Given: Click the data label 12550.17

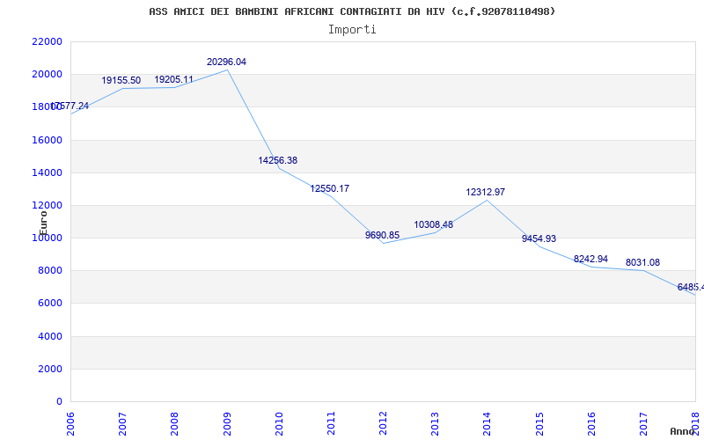Looking at the screenshot, I should tap(329, 188).
